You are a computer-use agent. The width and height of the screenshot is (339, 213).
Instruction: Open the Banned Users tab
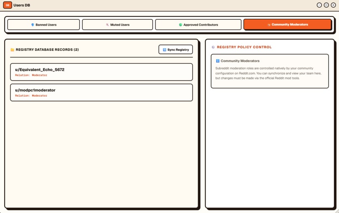pyautogui.click(x=43, y=25)
